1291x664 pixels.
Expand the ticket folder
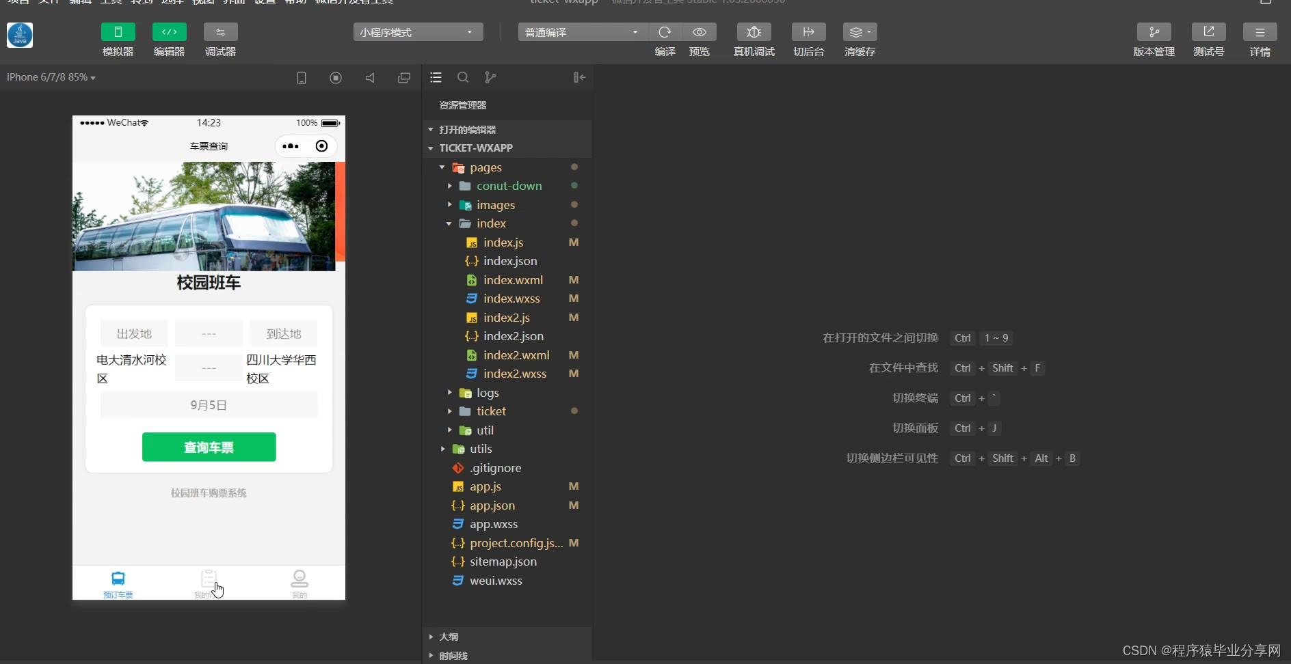pos(507,411)
